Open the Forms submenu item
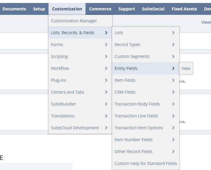The width and height of the screenshot is (211, 170). pos(80,45)
